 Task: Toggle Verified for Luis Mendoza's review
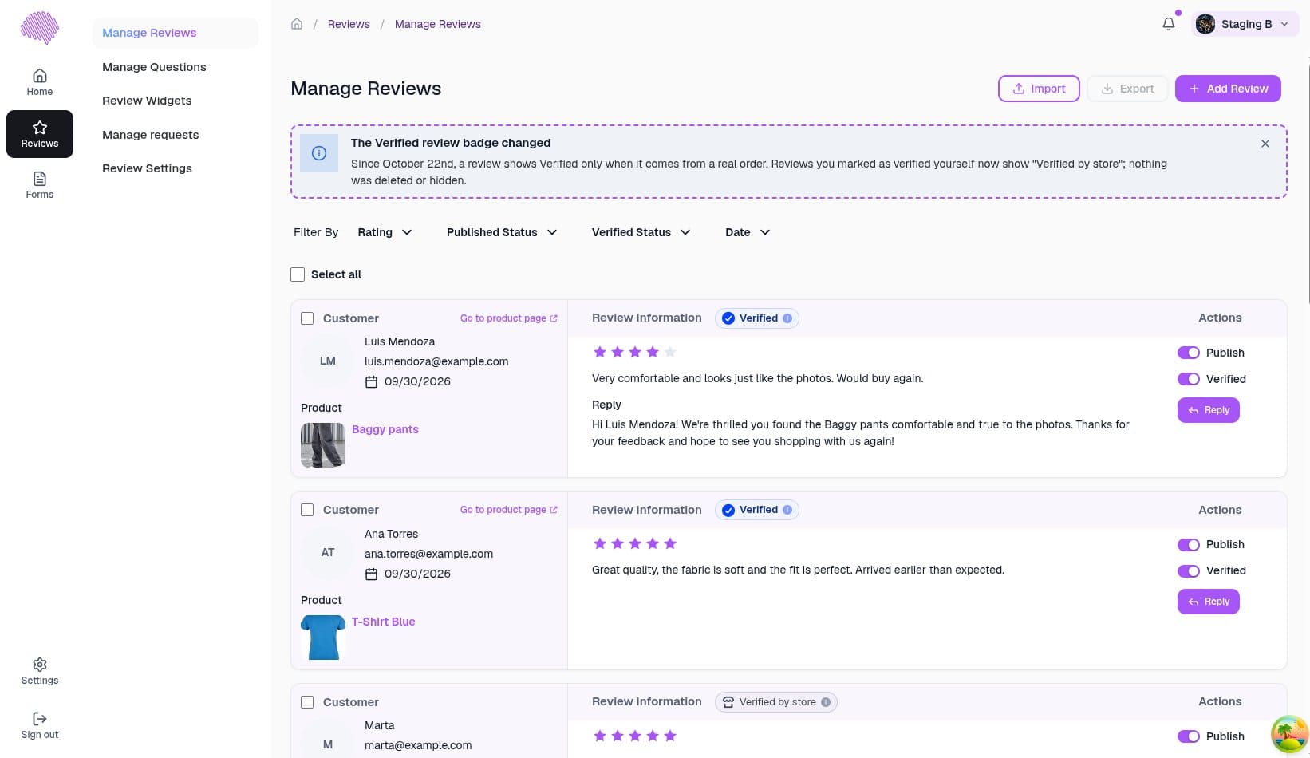tap(1189, 379)
